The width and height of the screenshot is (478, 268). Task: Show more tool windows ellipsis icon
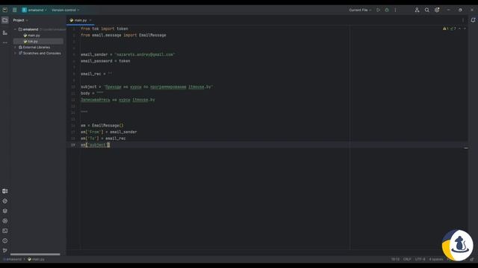point(5,43)
